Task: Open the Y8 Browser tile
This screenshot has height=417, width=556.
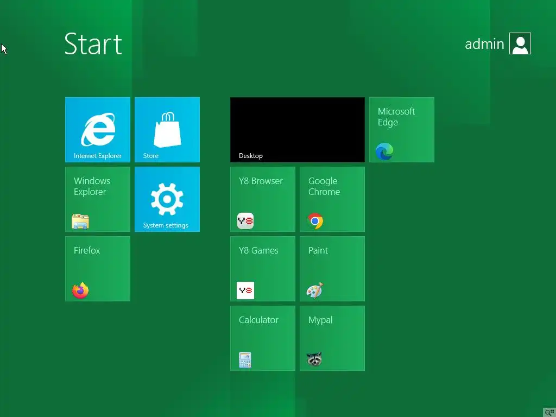Action: tap(262, 199)
